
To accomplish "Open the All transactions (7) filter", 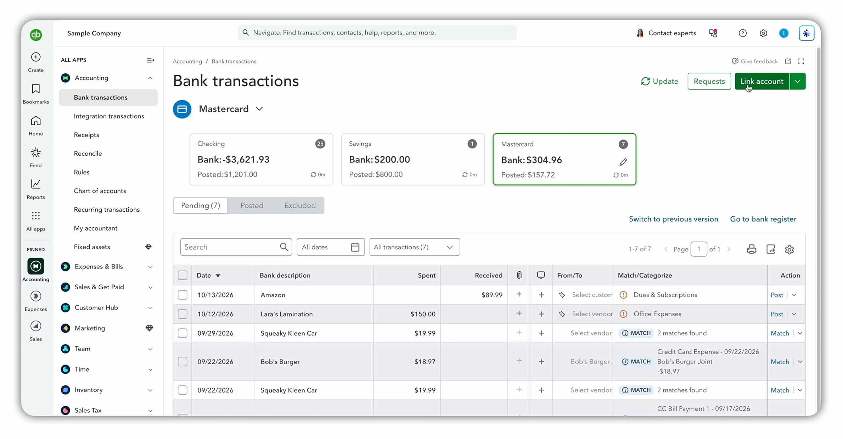I will click(415, 247).
